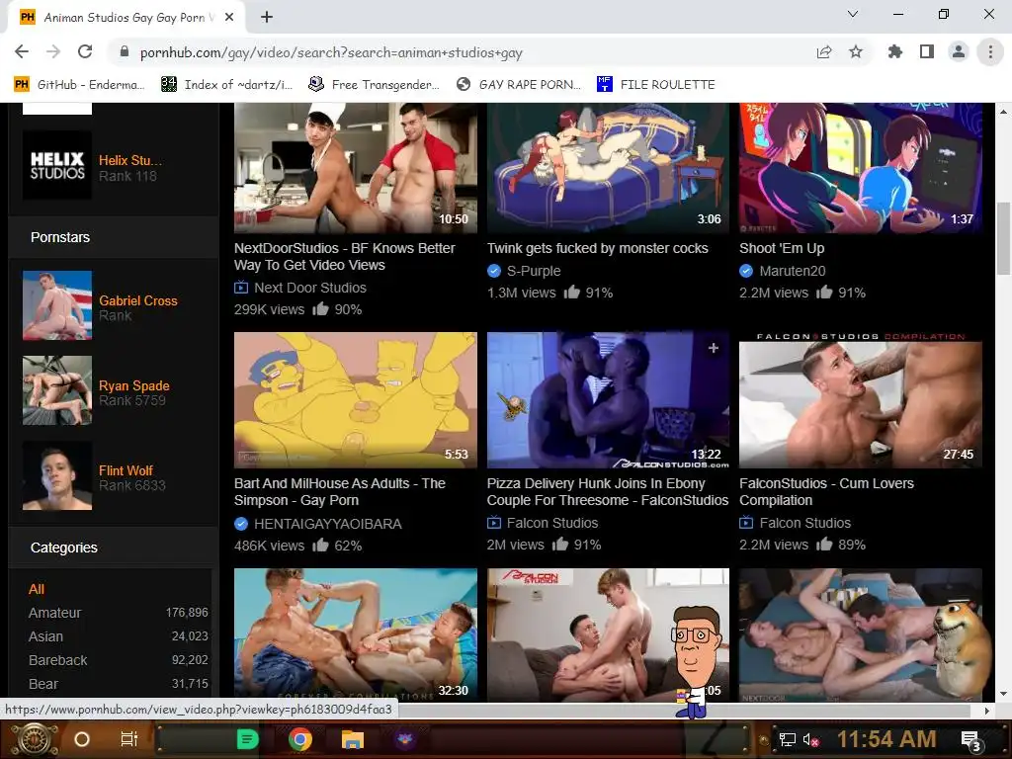
Task: Click the verified badge beside Maruten20
Action: click(x=746, y=271)
